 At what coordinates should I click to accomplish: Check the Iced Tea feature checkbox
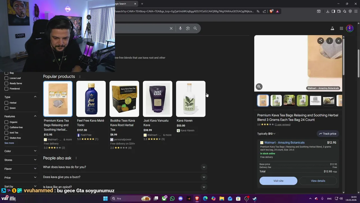(x=6, y=133)
